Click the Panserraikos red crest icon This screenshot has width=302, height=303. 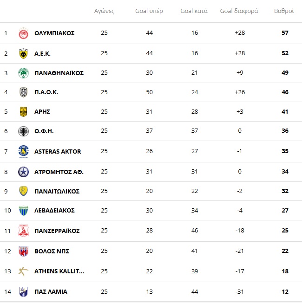[23, 231]
